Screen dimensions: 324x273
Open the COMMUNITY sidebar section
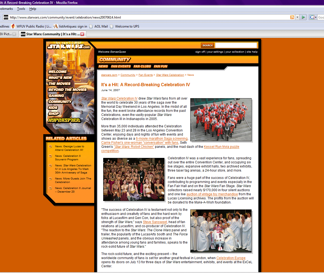click(60, 102)
